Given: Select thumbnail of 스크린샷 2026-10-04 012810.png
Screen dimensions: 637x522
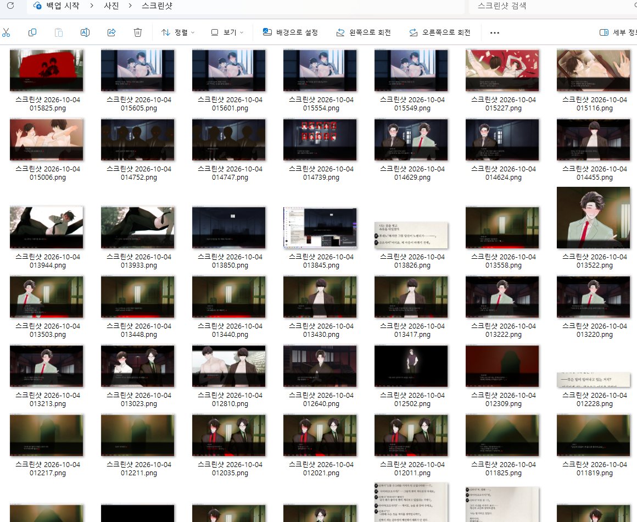Looking at the screenshot, I should [x=229, y=366].
